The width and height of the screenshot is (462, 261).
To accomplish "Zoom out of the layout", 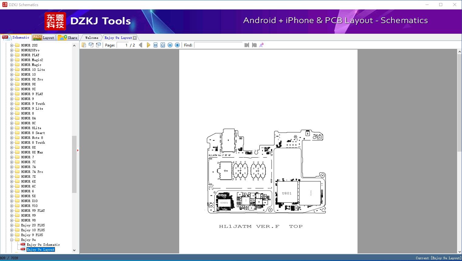I will coord(170,45).
